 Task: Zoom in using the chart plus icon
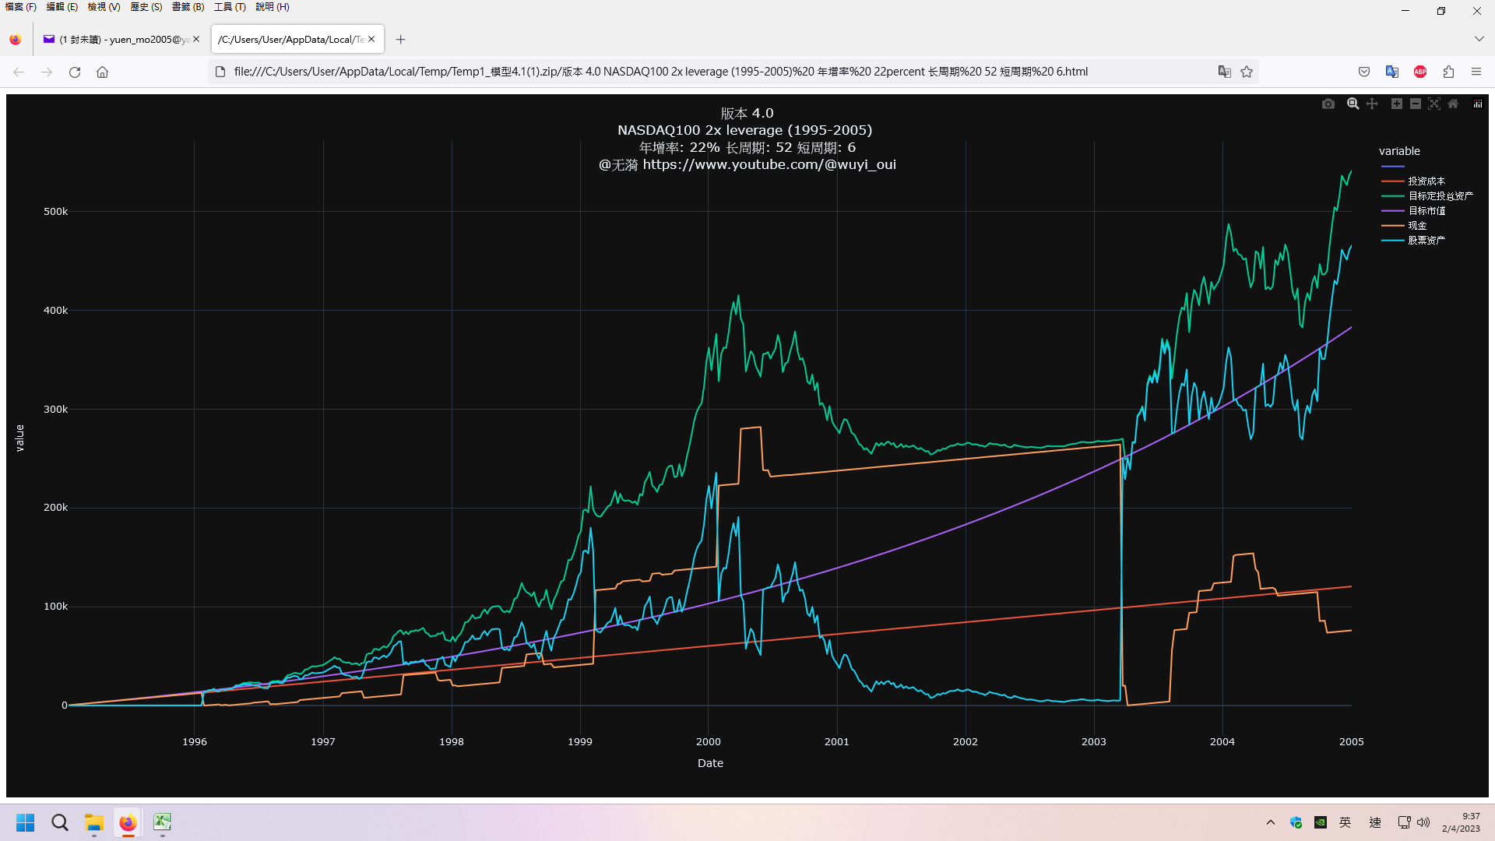pos(1397,104)
